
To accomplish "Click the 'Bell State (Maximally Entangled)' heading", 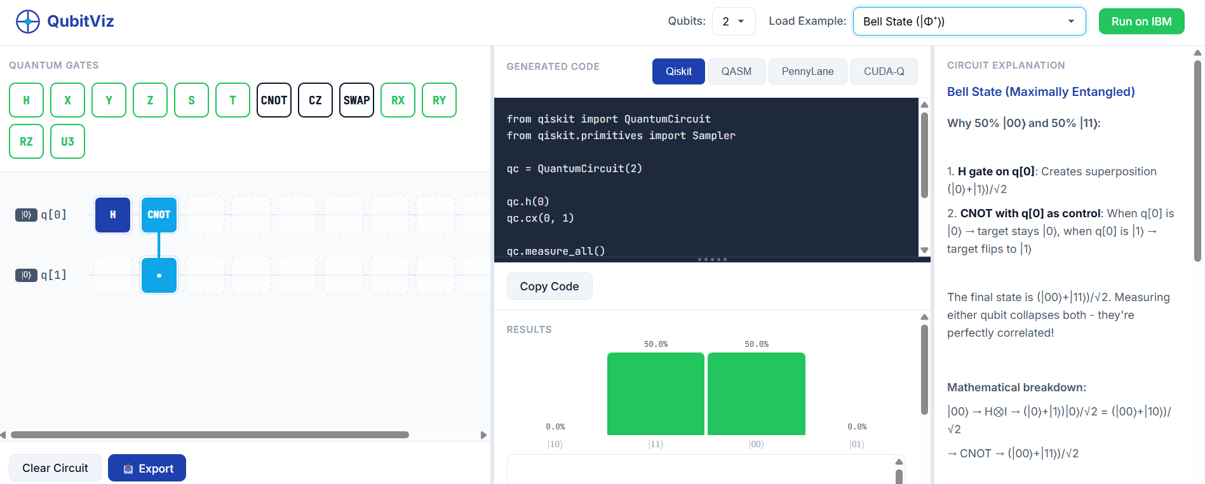I will click(1040, 91).
